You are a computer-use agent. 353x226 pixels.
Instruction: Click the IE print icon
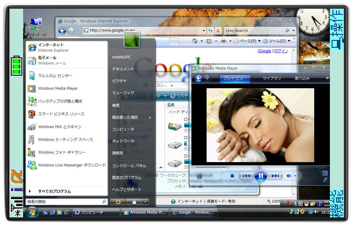(224, 41)
